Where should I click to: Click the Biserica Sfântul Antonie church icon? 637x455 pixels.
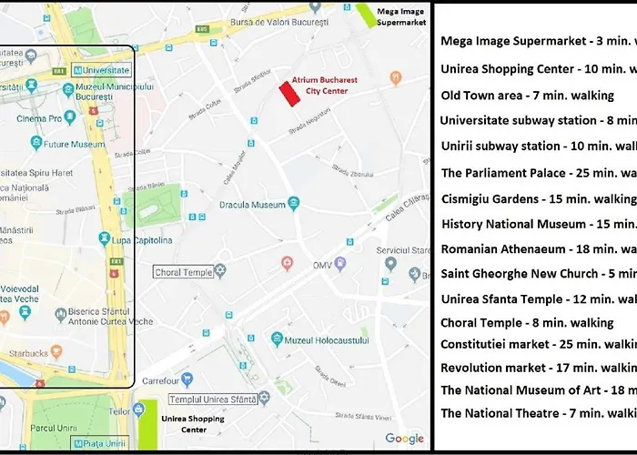[x=61, y=313]
